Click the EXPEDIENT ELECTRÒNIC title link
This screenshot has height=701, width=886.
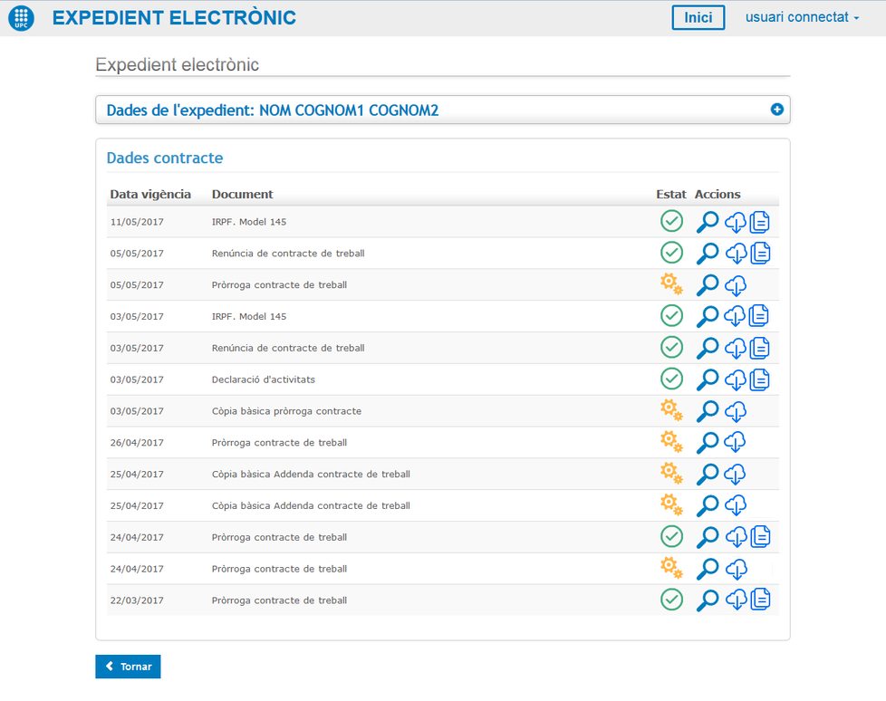[x=174, y=18]
